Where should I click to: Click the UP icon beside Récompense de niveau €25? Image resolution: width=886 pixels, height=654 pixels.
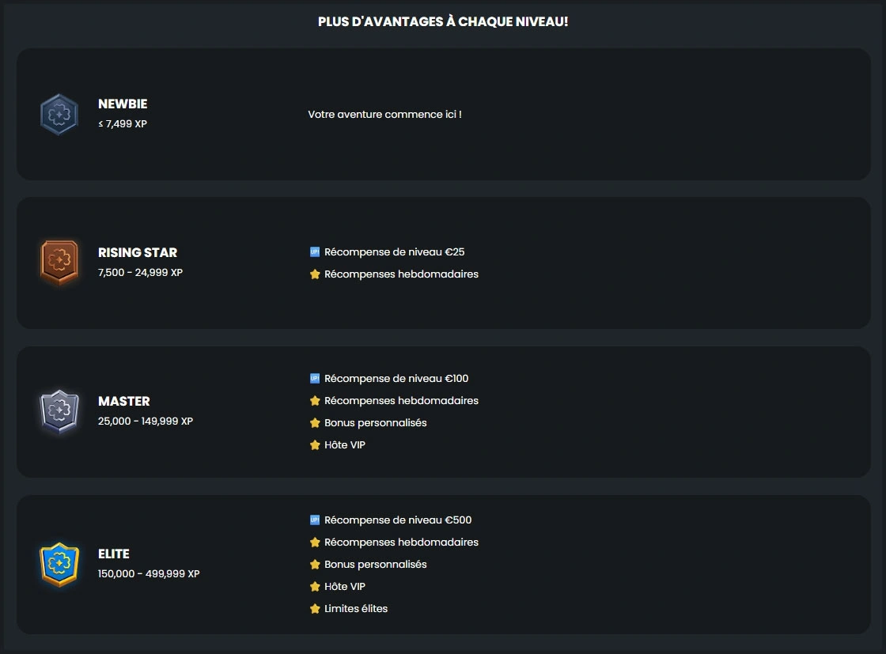pyautogui.click(x=315, y=252)
